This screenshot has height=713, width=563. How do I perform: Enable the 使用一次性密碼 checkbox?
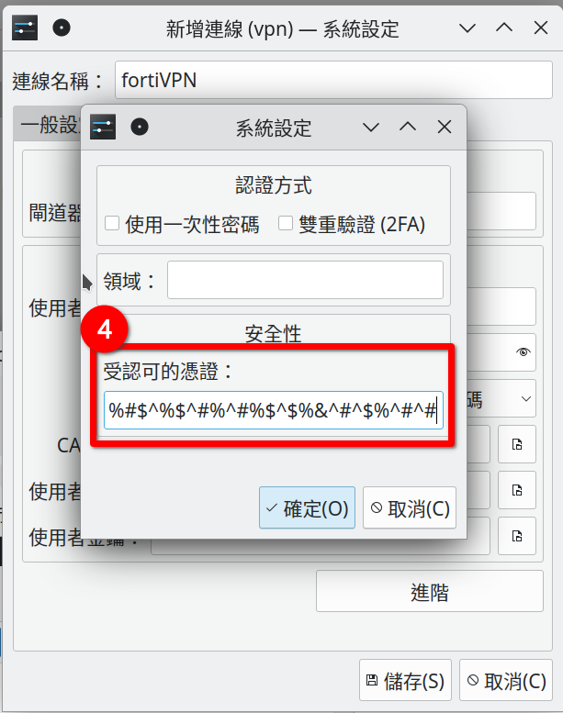[x=112, y=223]
